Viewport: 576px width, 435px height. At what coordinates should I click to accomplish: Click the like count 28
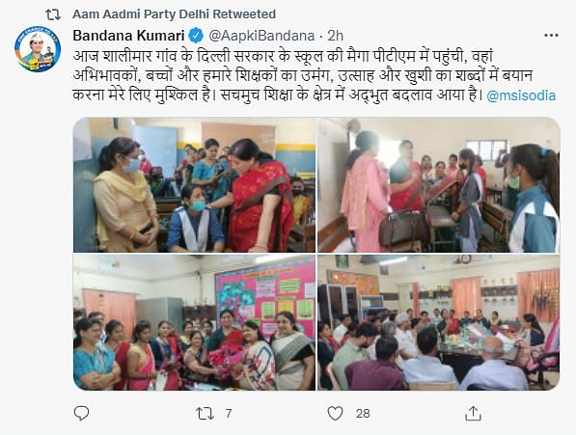tap(363, 414)
